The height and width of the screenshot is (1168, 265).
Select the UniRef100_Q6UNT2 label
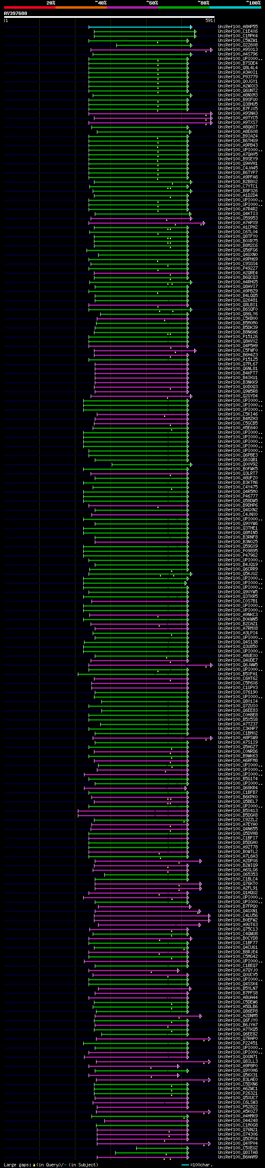(238, 90)
